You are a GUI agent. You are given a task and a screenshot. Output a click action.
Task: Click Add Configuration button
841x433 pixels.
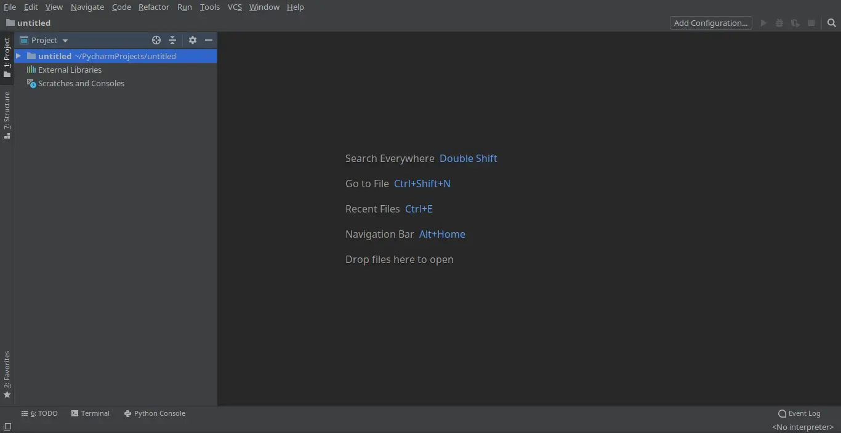click(711, 23)
